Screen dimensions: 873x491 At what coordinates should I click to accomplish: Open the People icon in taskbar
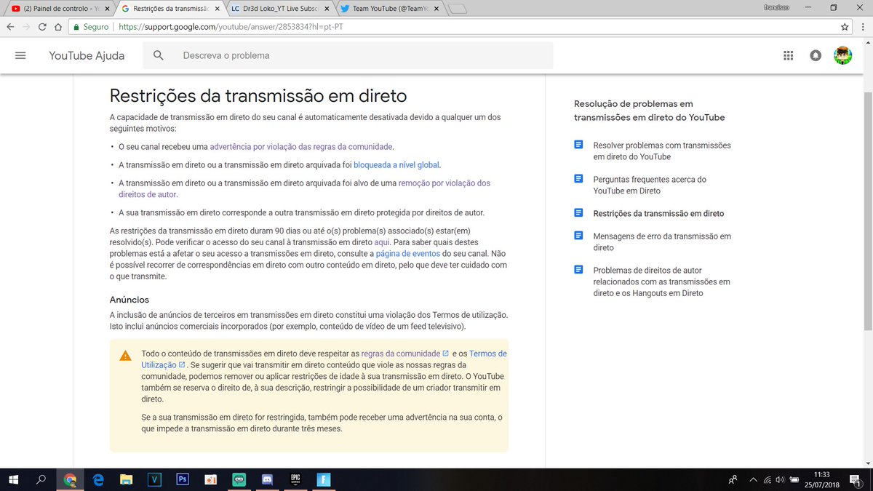pyautogui.click(x=733, y=479)
